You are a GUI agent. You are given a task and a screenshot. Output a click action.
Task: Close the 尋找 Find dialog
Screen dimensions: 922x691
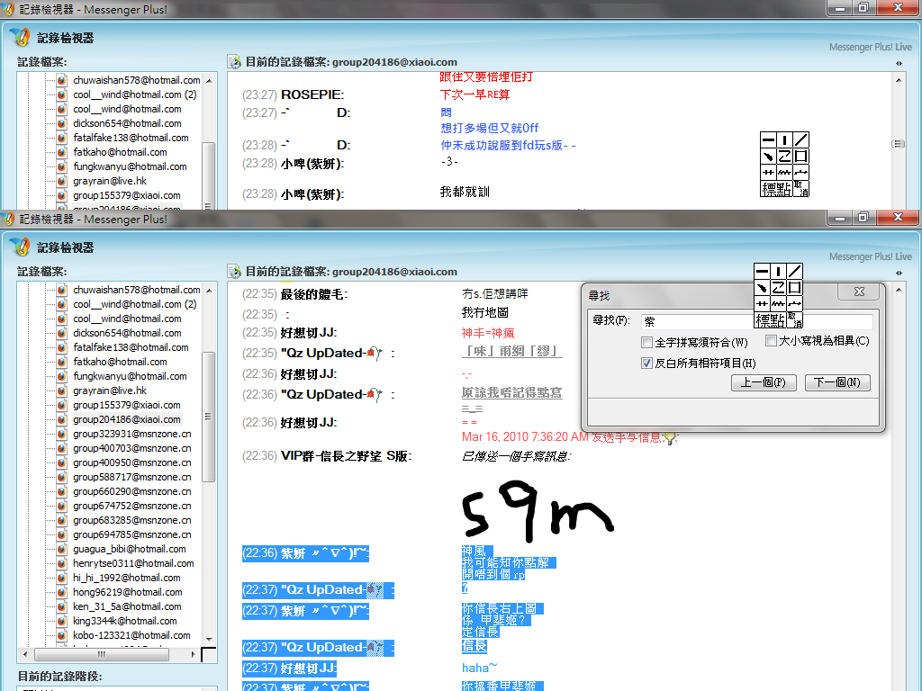coord(860,293)
